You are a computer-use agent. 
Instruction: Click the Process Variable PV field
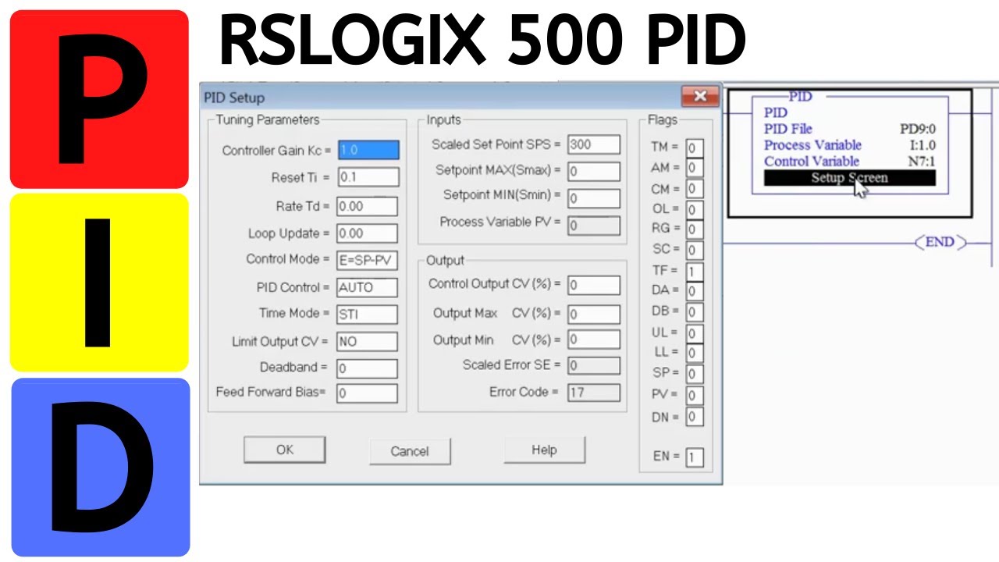point(594,226)
